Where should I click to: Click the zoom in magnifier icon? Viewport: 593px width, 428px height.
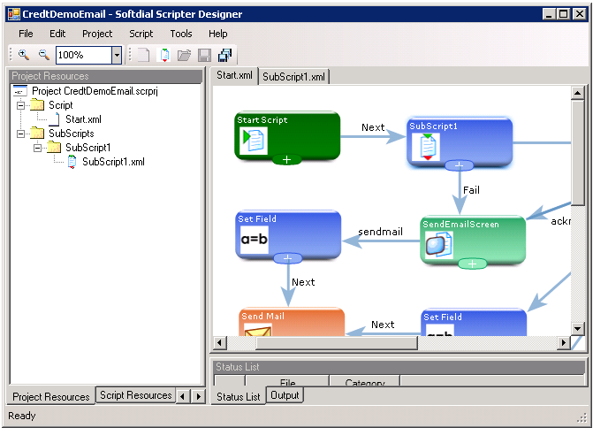pyautogui.click(x=24, y=55)
